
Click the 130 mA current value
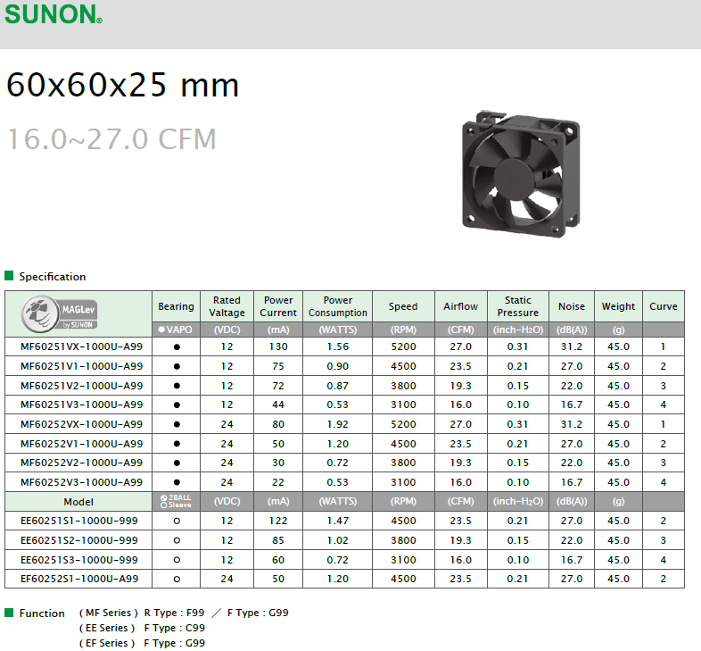pyautogui.click(x=278, y=347)
